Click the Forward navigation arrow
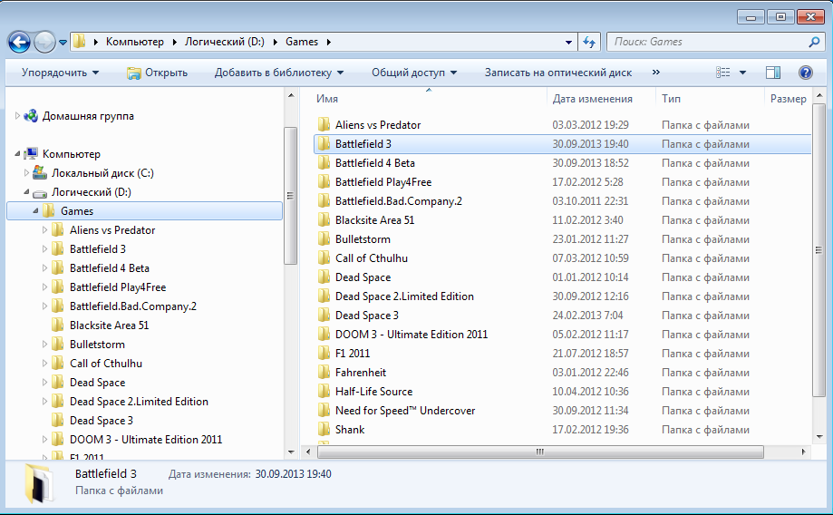 44,42
